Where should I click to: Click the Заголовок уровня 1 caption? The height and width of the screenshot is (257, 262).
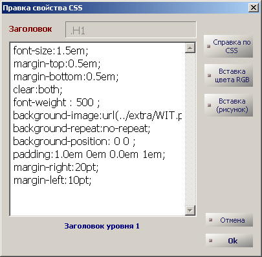coord(102,226)
